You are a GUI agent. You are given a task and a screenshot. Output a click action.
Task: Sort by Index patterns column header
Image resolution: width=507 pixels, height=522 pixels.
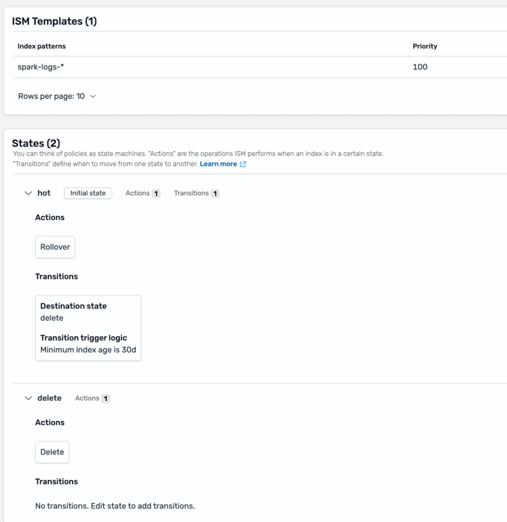click(x=42, y=46)
